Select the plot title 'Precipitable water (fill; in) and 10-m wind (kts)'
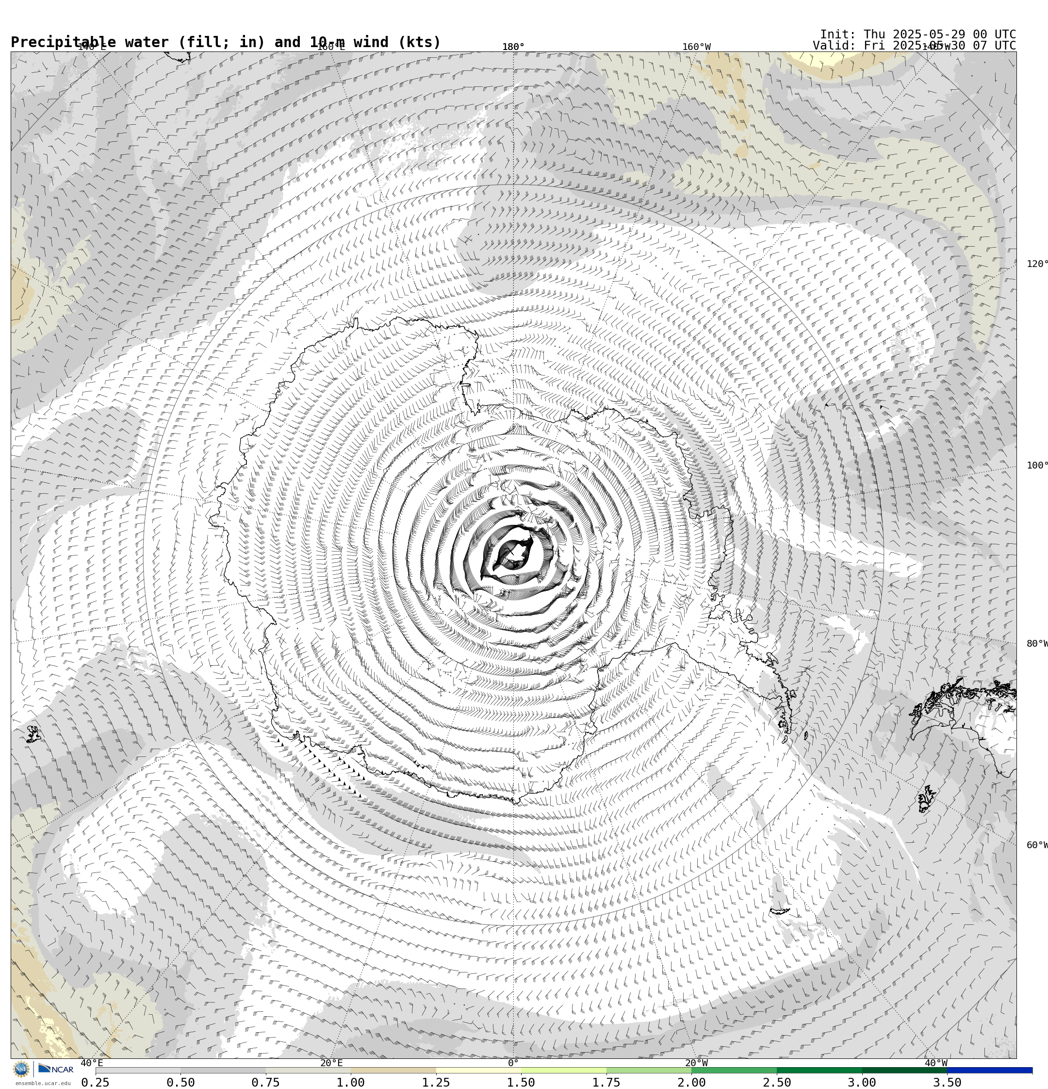Viewport: 1048px width, 1089px height. (x=226, y=42)
